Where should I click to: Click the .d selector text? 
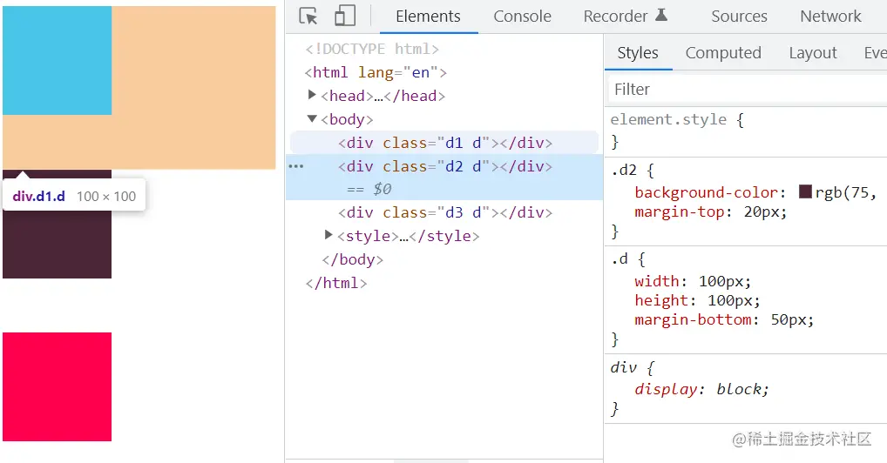pyautogui.click(x=620, y=259)
